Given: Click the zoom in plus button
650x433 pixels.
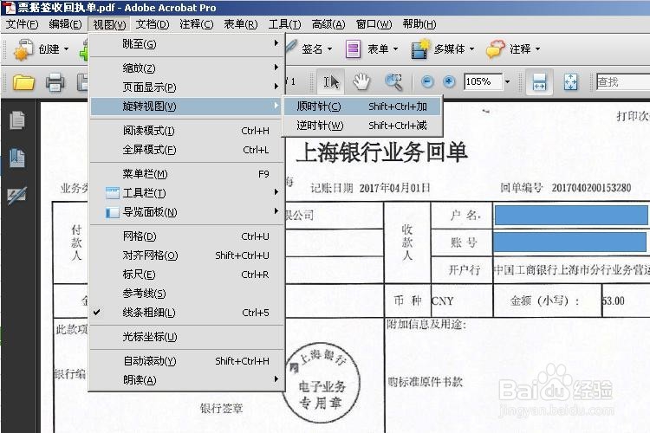Looking at the screenshot, I should (x=449, y=81).
